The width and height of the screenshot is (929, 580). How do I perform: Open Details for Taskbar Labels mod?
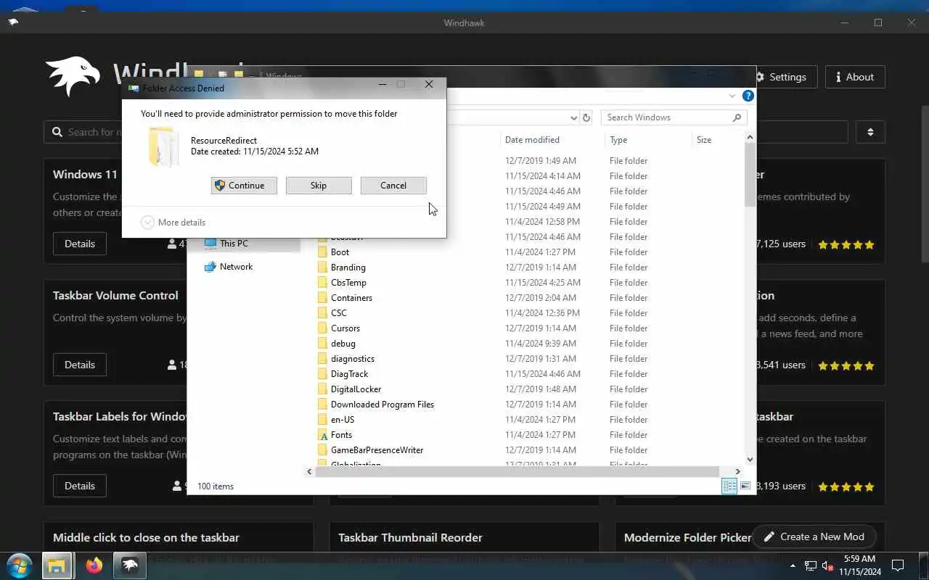[x=80, y=486]
